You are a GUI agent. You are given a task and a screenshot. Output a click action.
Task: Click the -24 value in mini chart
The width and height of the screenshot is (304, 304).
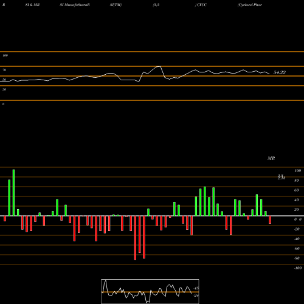[x=196, y=295]
